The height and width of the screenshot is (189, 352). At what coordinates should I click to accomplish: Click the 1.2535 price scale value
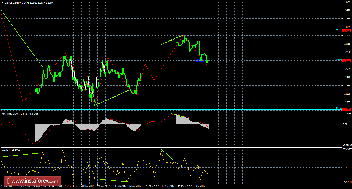(347, 69)
